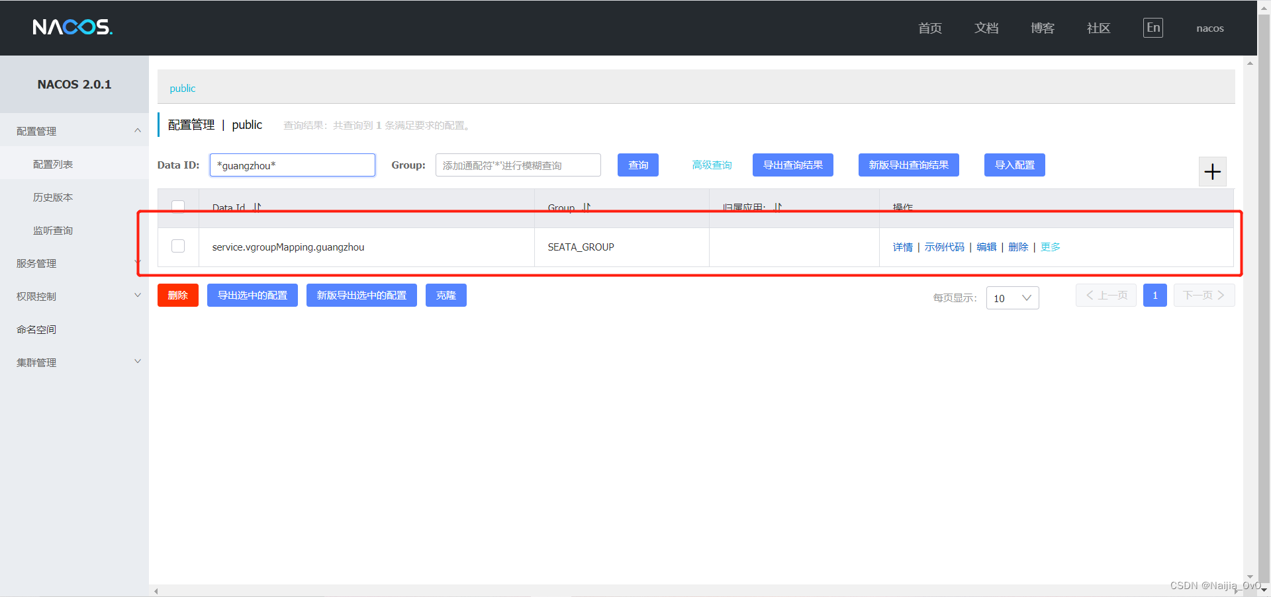This screenshot has height=597, width=1271.
Task: Click the red 删除 button
Action: [178, 295]
